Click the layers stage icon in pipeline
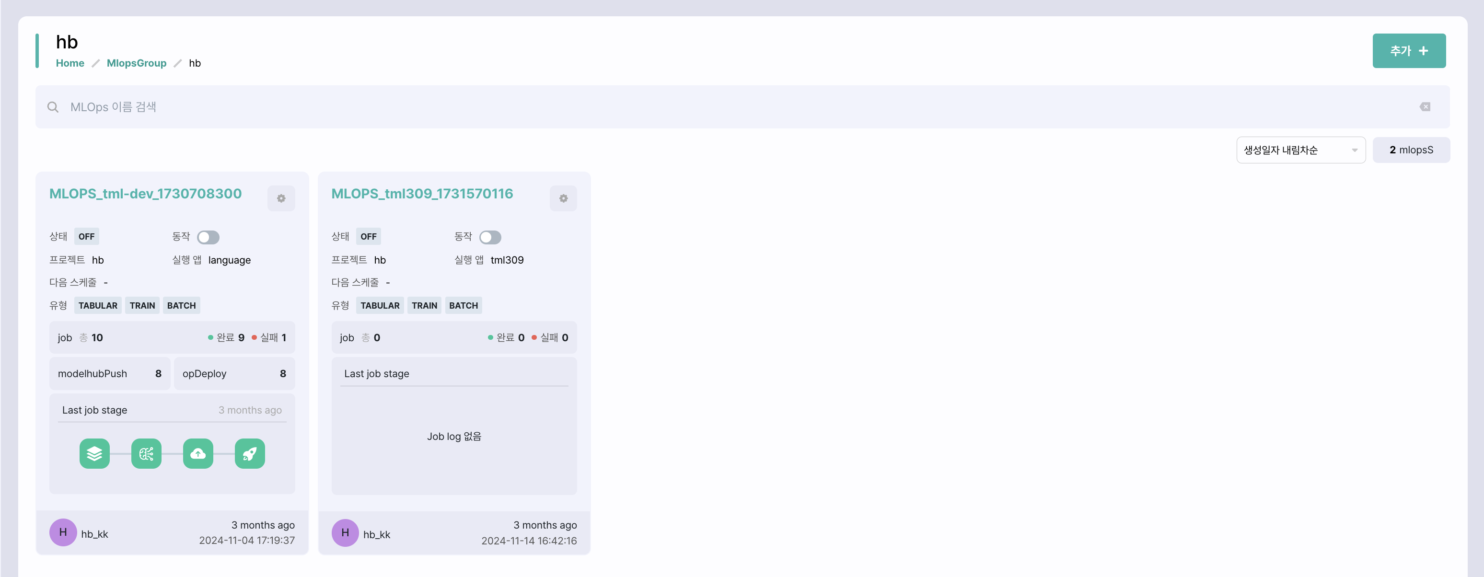 coord(94,454)
